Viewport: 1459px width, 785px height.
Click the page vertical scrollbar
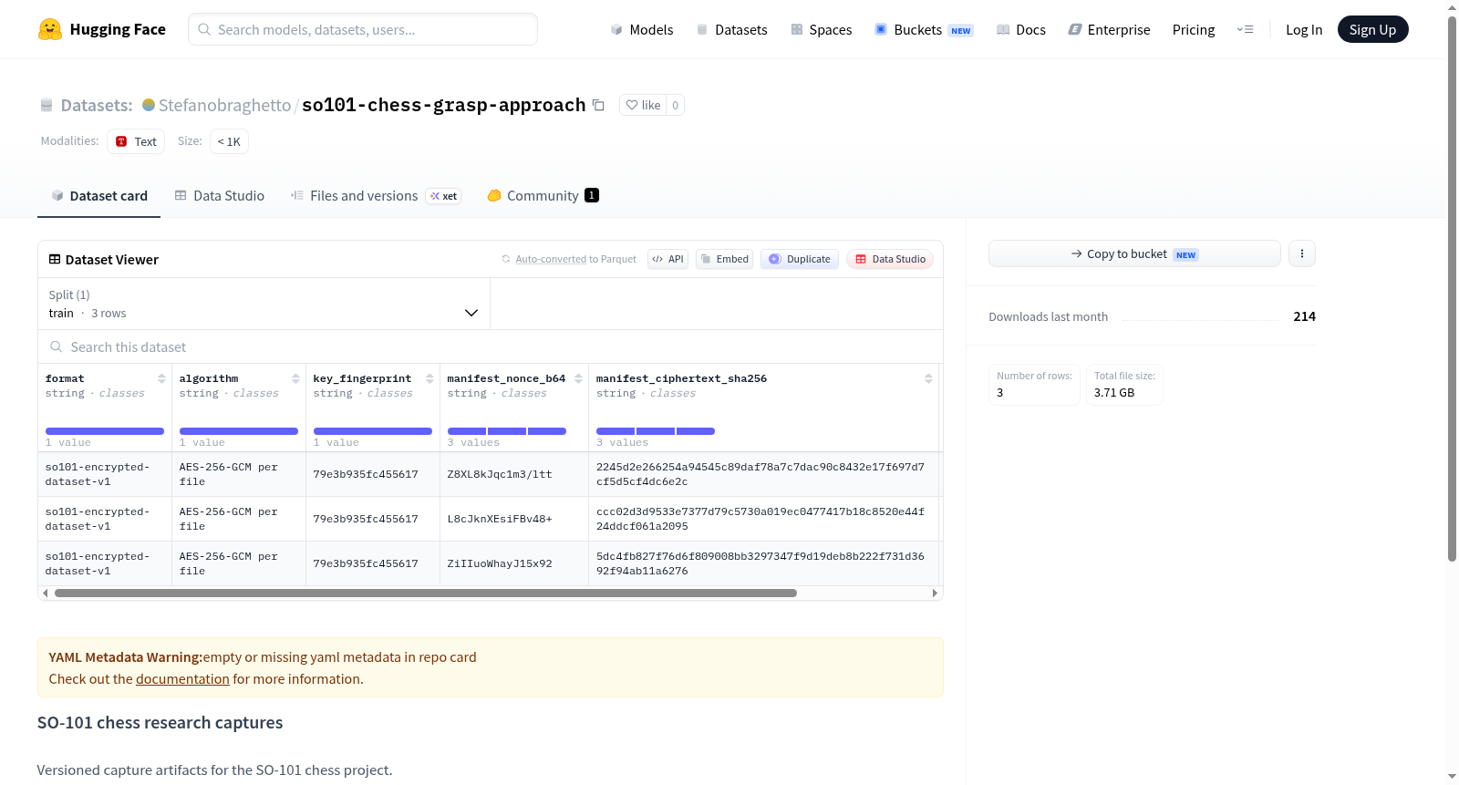pyautogui.click(x=1452, y=288)
